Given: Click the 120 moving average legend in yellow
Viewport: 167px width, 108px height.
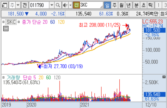Looking at the screenshot, I should 61,22.
